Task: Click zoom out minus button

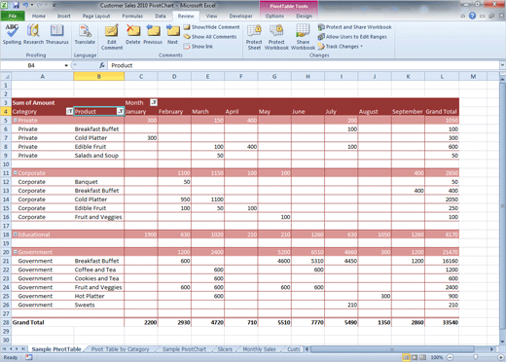Action: click(x=451, y=357)
